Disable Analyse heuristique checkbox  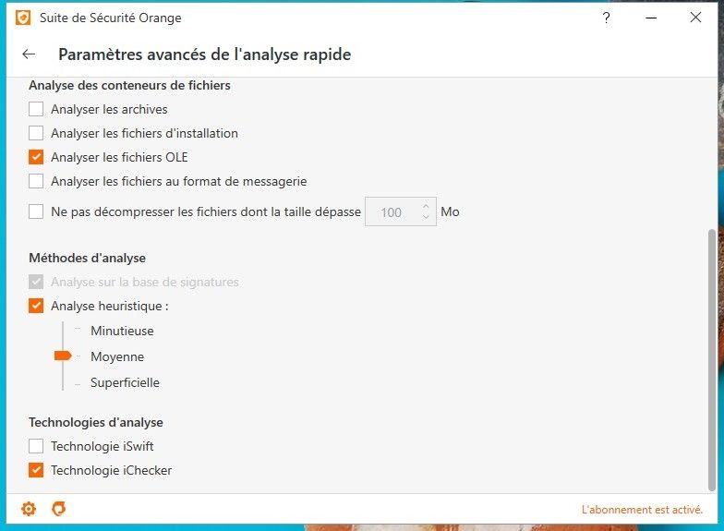point(36,306)
